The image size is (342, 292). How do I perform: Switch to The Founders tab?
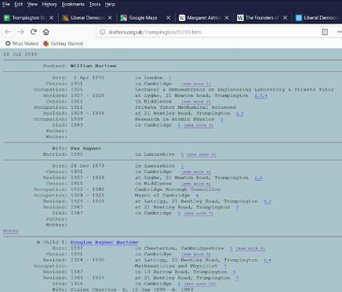[x=258, y=18]
